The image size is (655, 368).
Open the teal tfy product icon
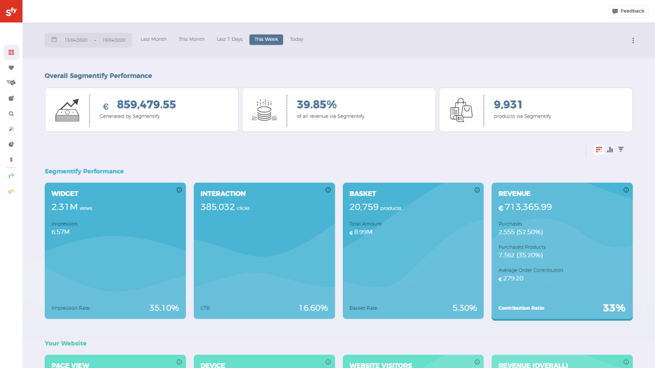(x=12, y=176)
